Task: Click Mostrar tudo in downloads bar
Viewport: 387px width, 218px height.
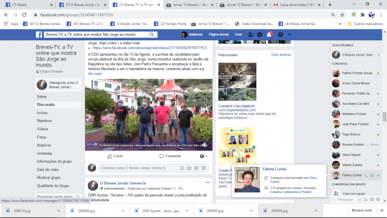Action: pos(361,210)
